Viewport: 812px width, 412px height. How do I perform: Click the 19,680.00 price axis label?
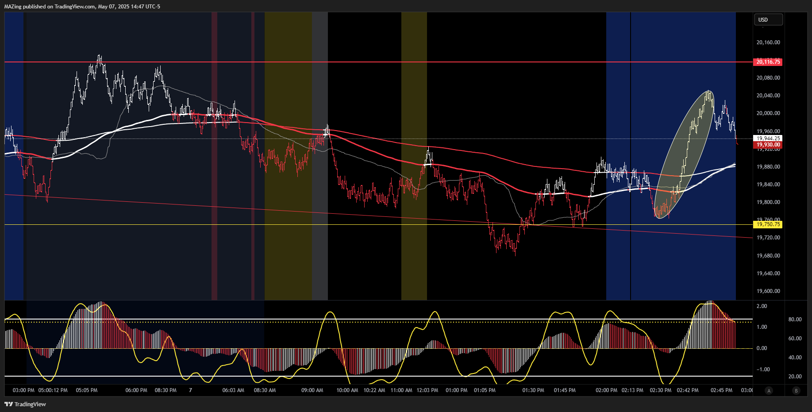pos(768,256)
